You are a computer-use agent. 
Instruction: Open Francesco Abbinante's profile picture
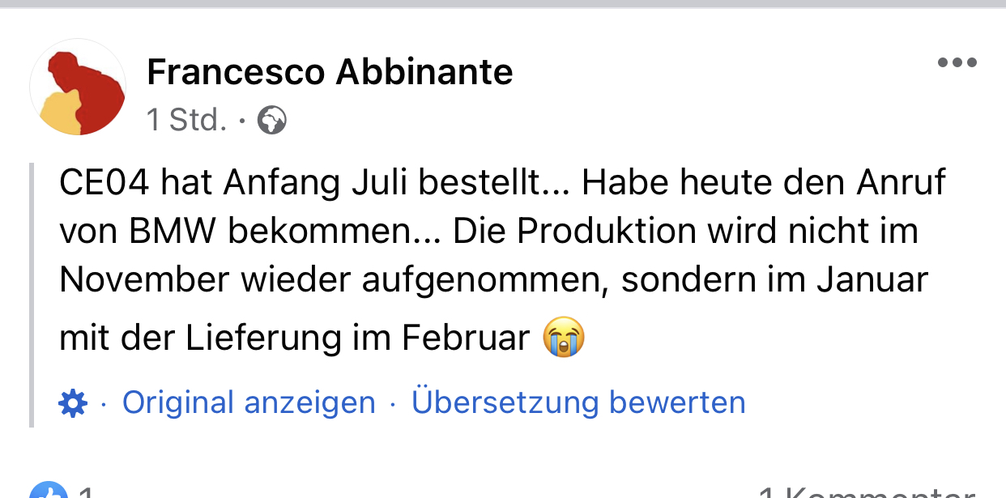click(x=78, y=87)
